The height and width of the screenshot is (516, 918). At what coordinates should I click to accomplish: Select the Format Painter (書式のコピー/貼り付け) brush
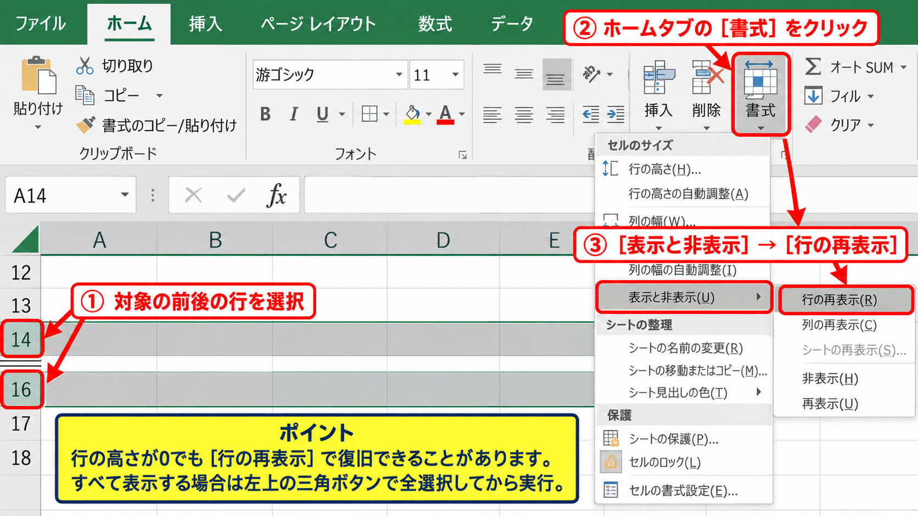85,125
